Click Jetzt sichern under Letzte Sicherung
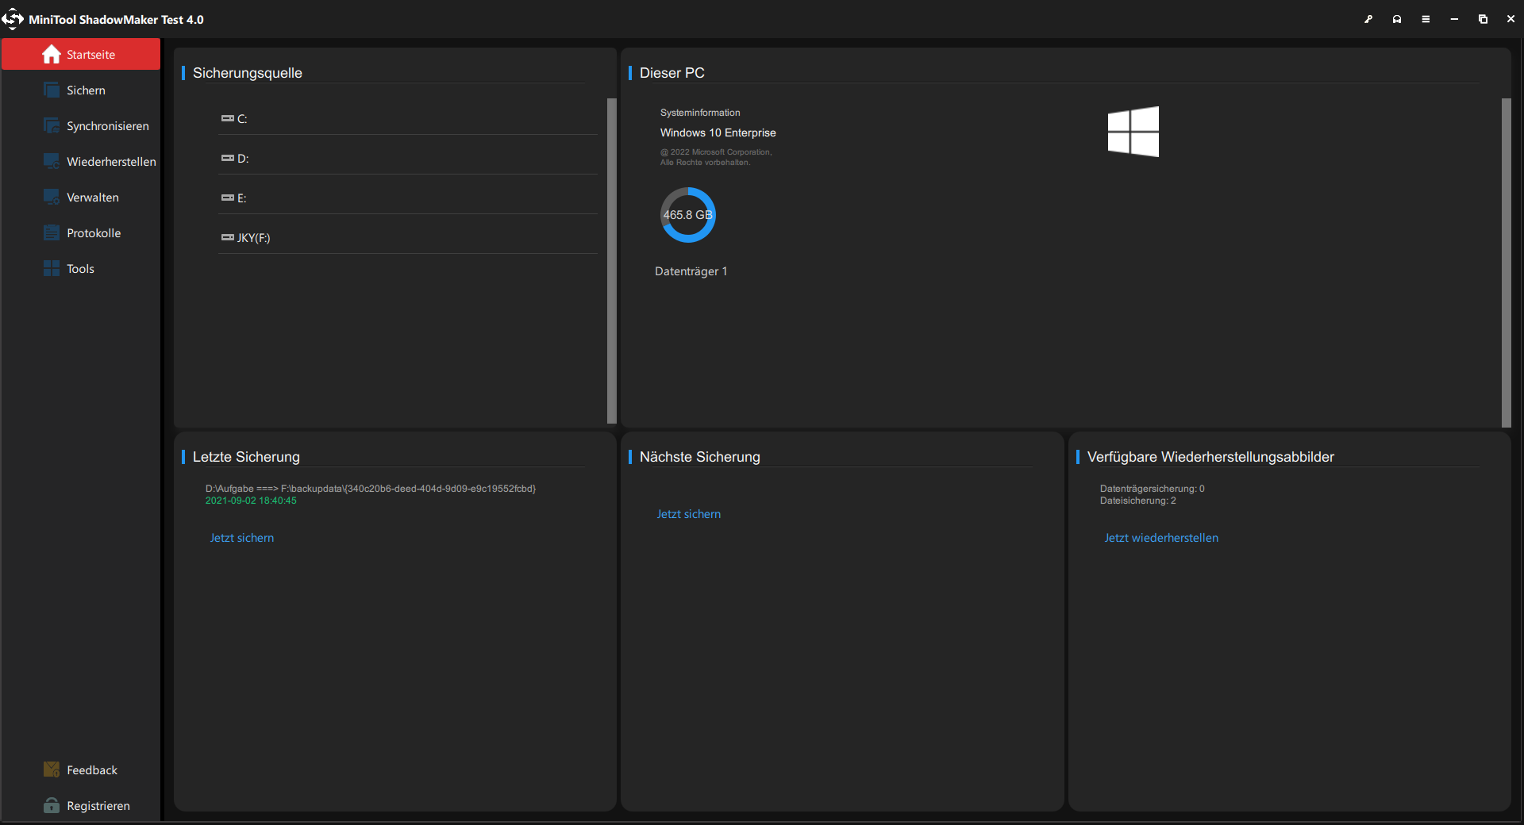 pos(242,538)
